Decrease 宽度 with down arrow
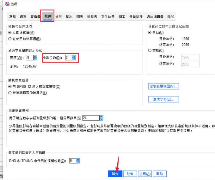Screen dimensions: 215x180 pyautogui.click(x=35, y=59)
